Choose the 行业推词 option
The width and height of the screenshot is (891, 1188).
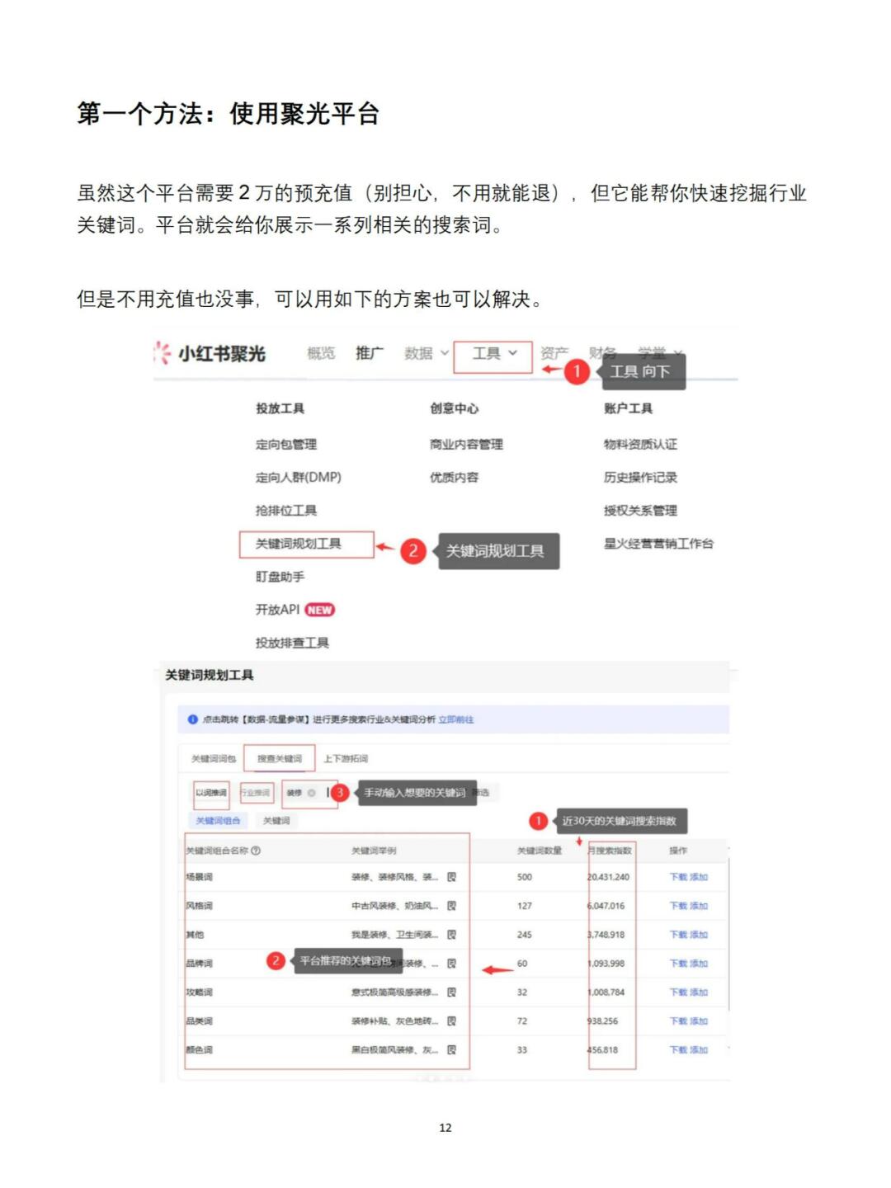click(256, 793)
